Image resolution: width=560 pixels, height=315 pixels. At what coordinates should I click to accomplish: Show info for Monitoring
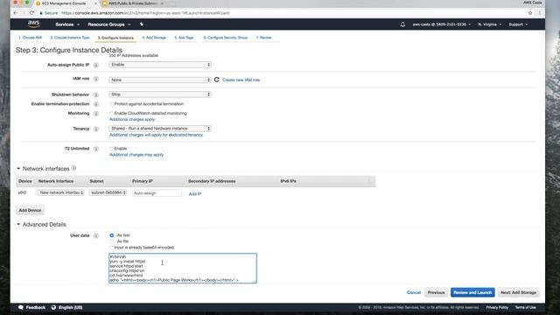tap(96, 113)
